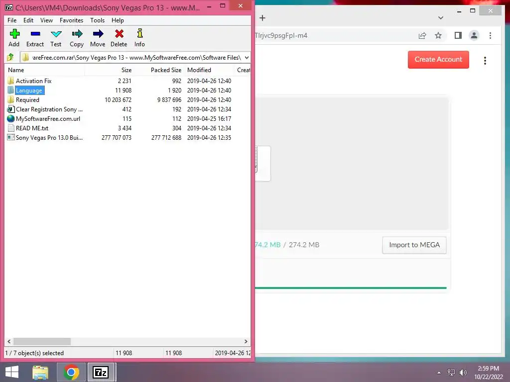Viewport: 510px width, 382px height.
Task: Select the MySoftwareFree.com.url globe icon
Action: [11, 118]
